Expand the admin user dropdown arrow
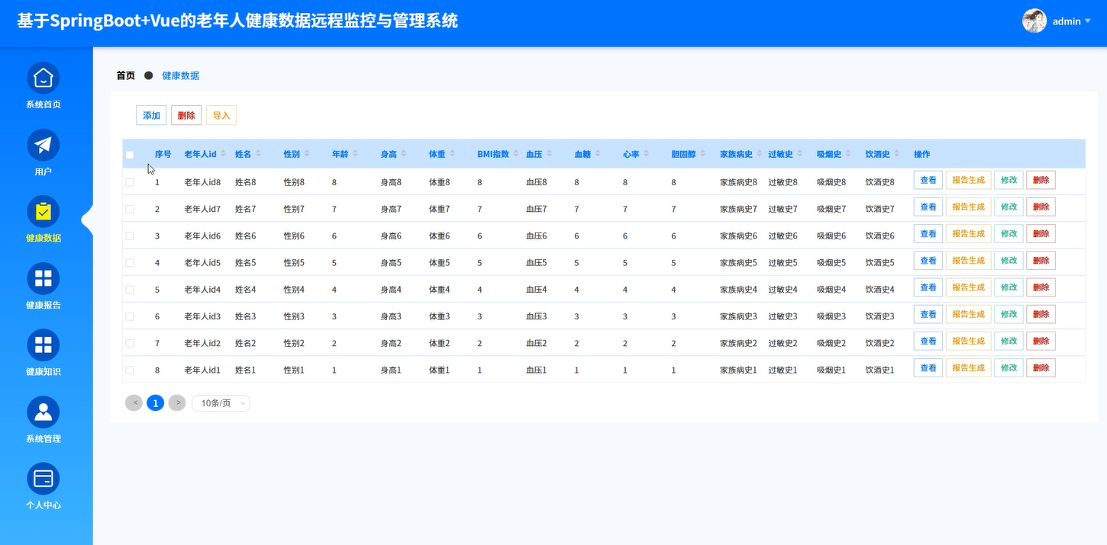This screenshot has width=1107, height=545. coord(1088,21)
